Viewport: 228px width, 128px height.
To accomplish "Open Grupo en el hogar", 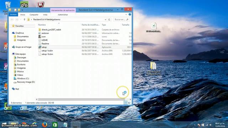I will coord(24,47).
